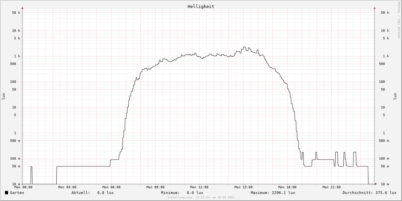The image size is (402, 201).
Task: Click the 'Maximum: 2296.1 lux' value
Action: [273, 193]
